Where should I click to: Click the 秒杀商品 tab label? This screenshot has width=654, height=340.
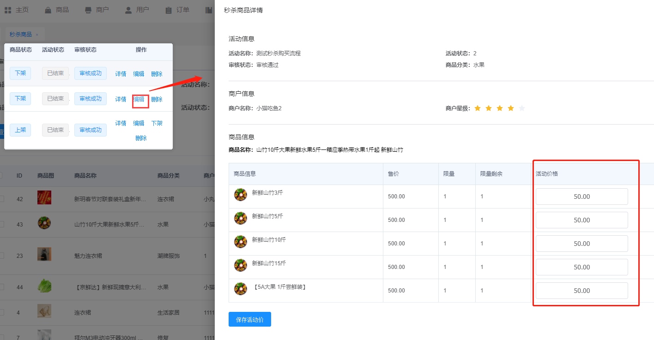coord(20,34)
